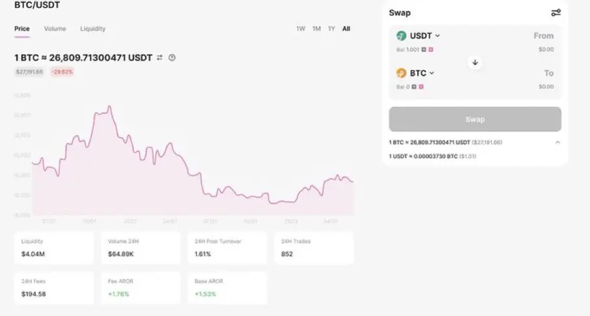
Task: Click the USDT token logo
Action: [x=402, y=36]
